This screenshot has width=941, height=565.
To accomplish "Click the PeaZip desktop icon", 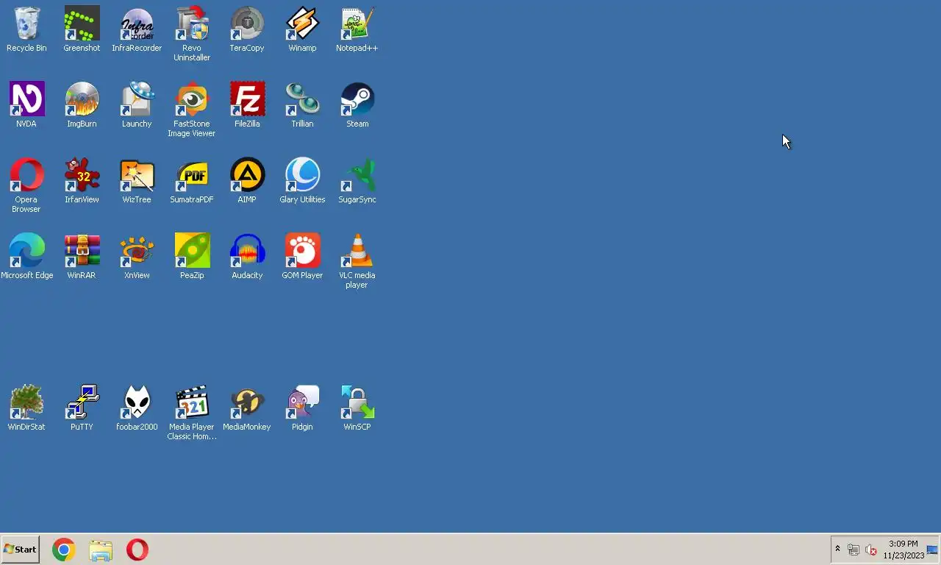I will pyautogui.click(x=192, y=257).
